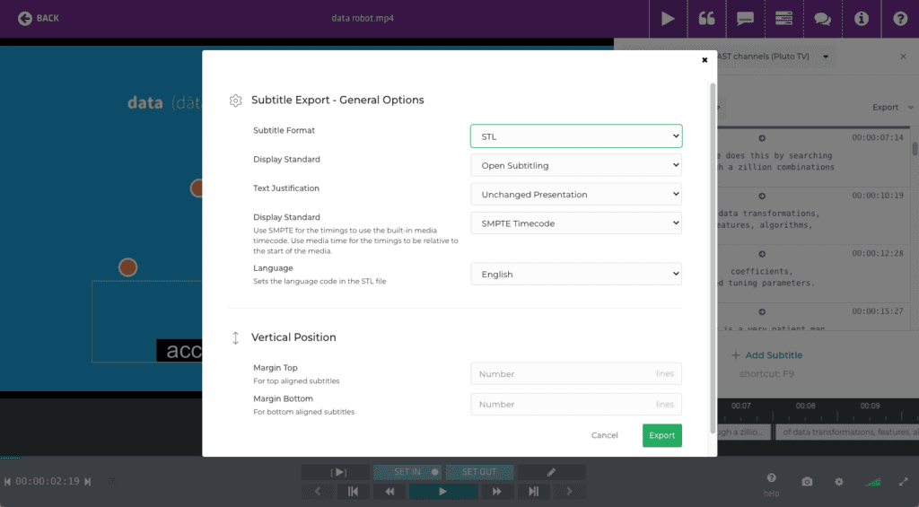Click the rewind double-arrow button
Viewport: 919px width, 507px height.
[x=389, y=491]
